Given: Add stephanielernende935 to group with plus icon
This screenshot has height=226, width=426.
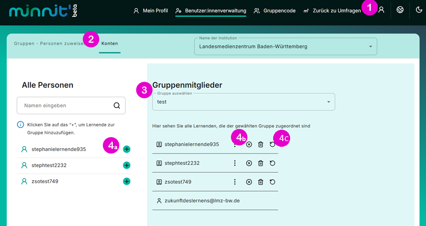Looking at the screenshot, I should (126, 149).
